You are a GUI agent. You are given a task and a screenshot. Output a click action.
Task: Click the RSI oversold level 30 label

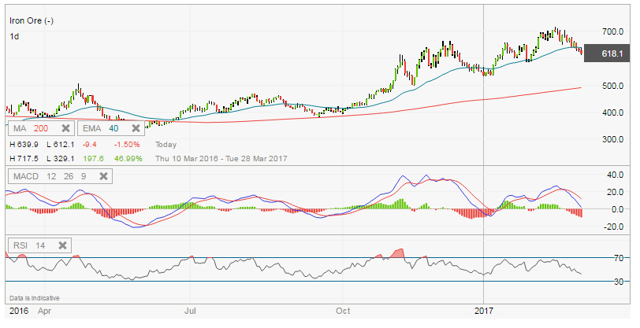619,282
